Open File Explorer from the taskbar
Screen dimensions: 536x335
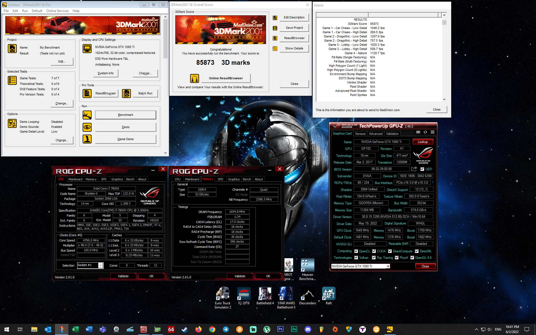tap(34, 329)
